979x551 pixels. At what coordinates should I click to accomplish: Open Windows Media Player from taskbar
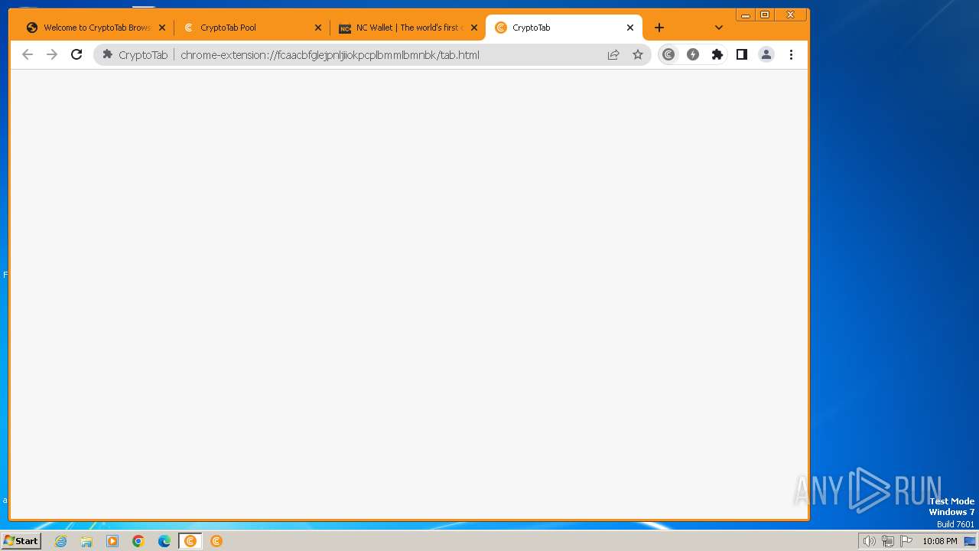(112, 541)
